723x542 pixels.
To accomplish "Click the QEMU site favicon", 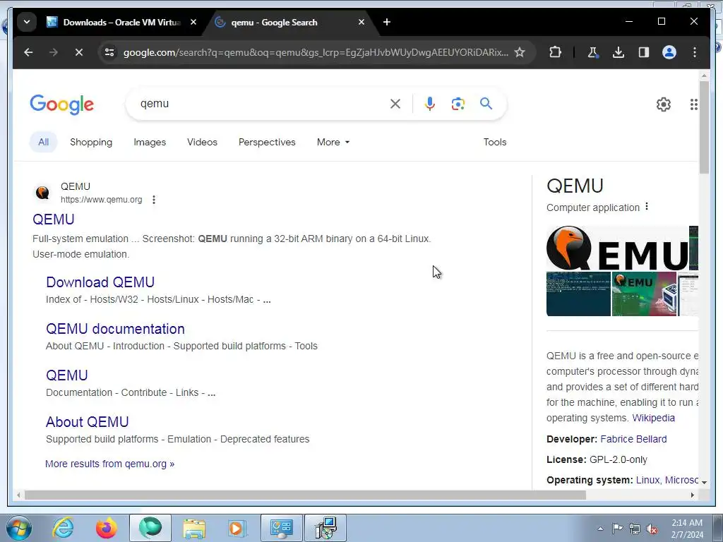I will pos(42,193).
